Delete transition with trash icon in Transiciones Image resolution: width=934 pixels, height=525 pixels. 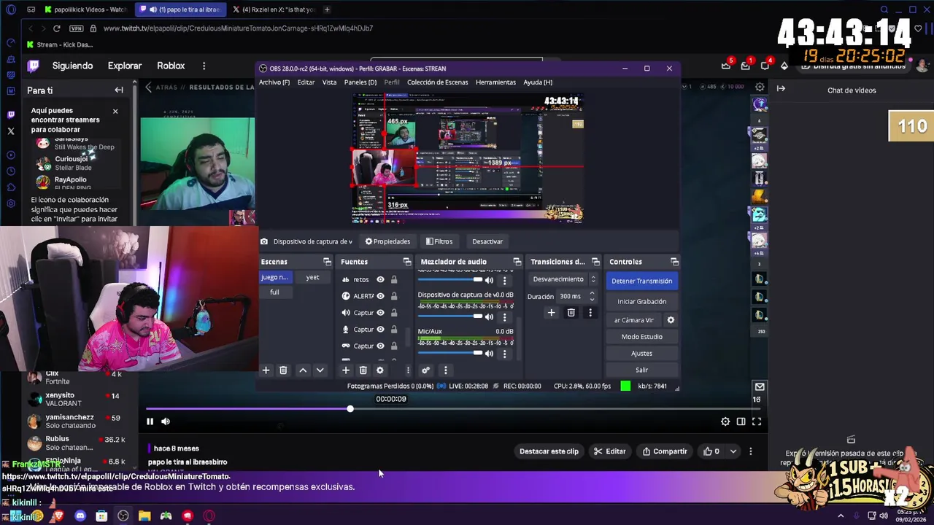point(571,313)
